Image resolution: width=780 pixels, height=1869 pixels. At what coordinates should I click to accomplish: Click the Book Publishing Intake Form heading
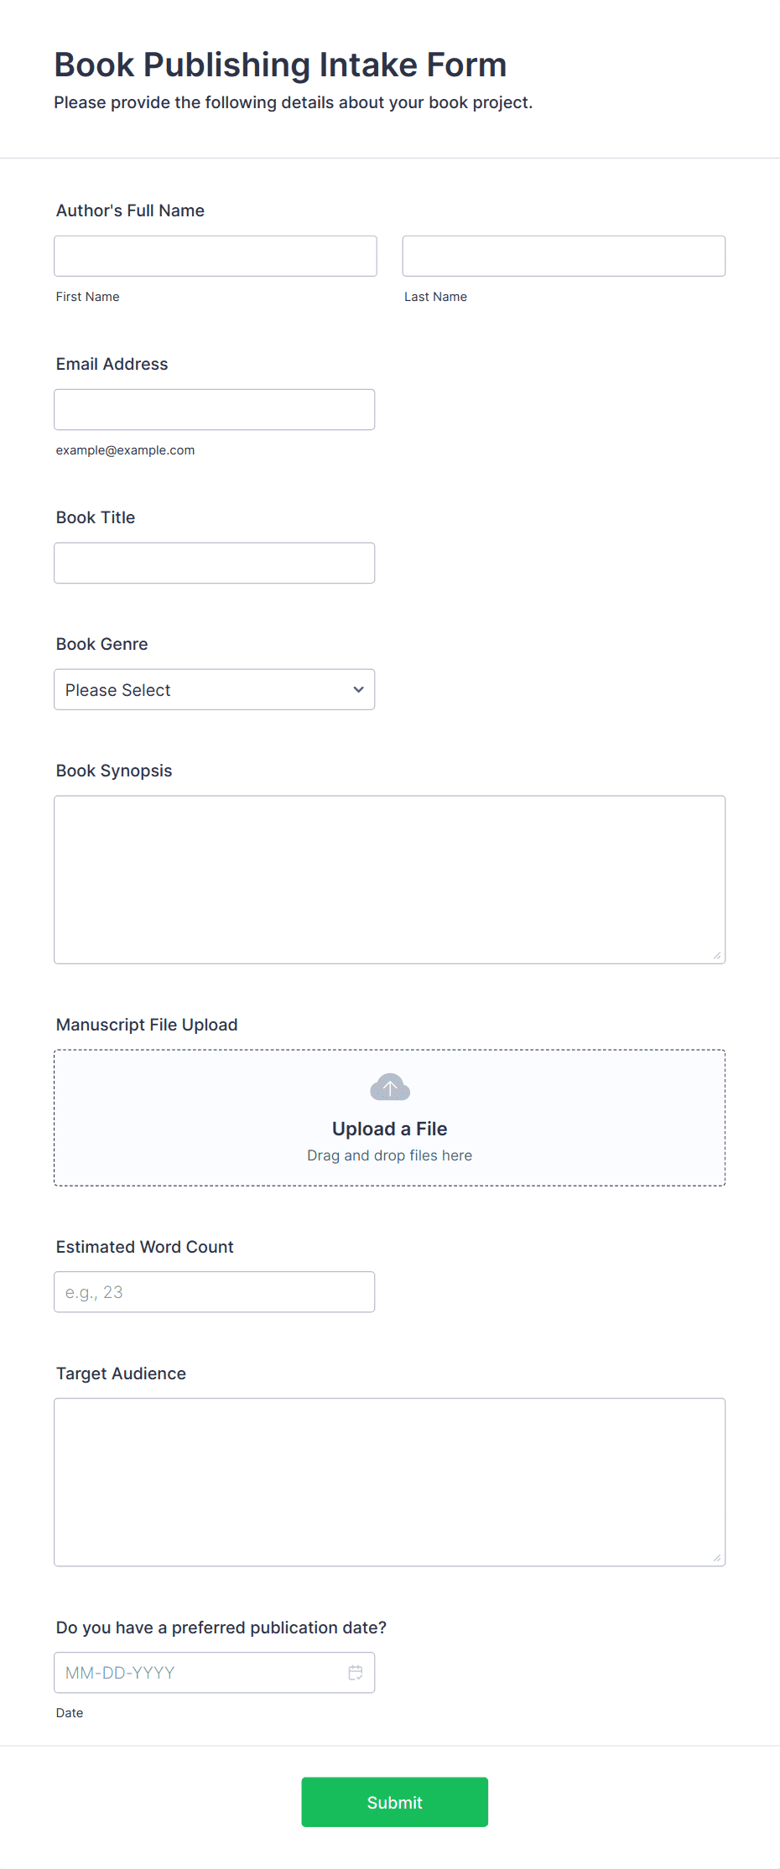click(x=281, y=65)
